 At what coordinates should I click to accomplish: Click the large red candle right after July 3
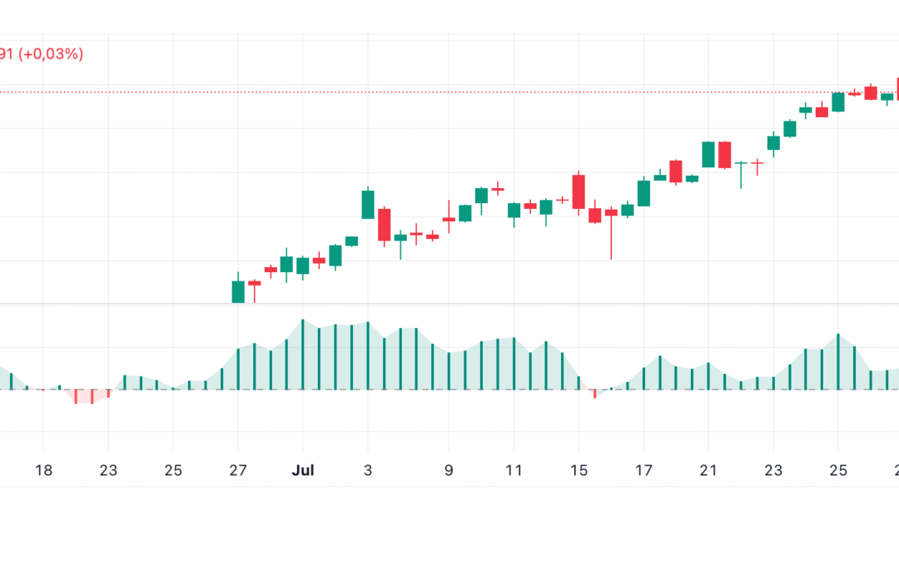click(384, 224)
